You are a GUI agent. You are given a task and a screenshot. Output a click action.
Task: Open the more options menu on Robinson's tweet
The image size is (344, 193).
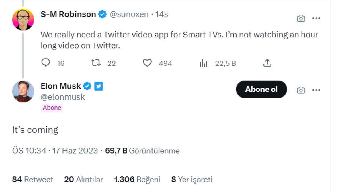[x=317, y=18]
